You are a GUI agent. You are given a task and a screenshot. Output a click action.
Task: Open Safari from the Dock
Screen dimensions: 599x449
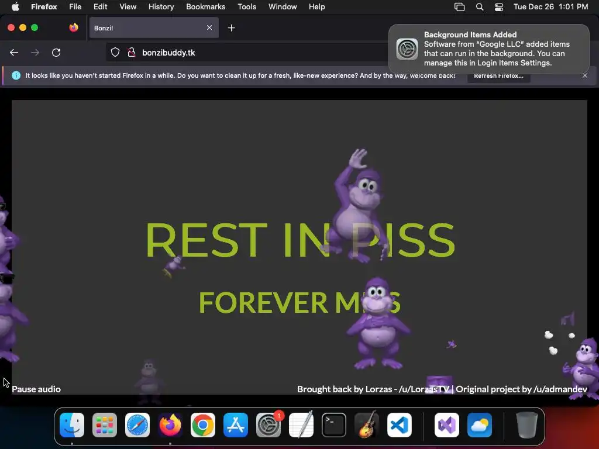(x=137, y=425)
